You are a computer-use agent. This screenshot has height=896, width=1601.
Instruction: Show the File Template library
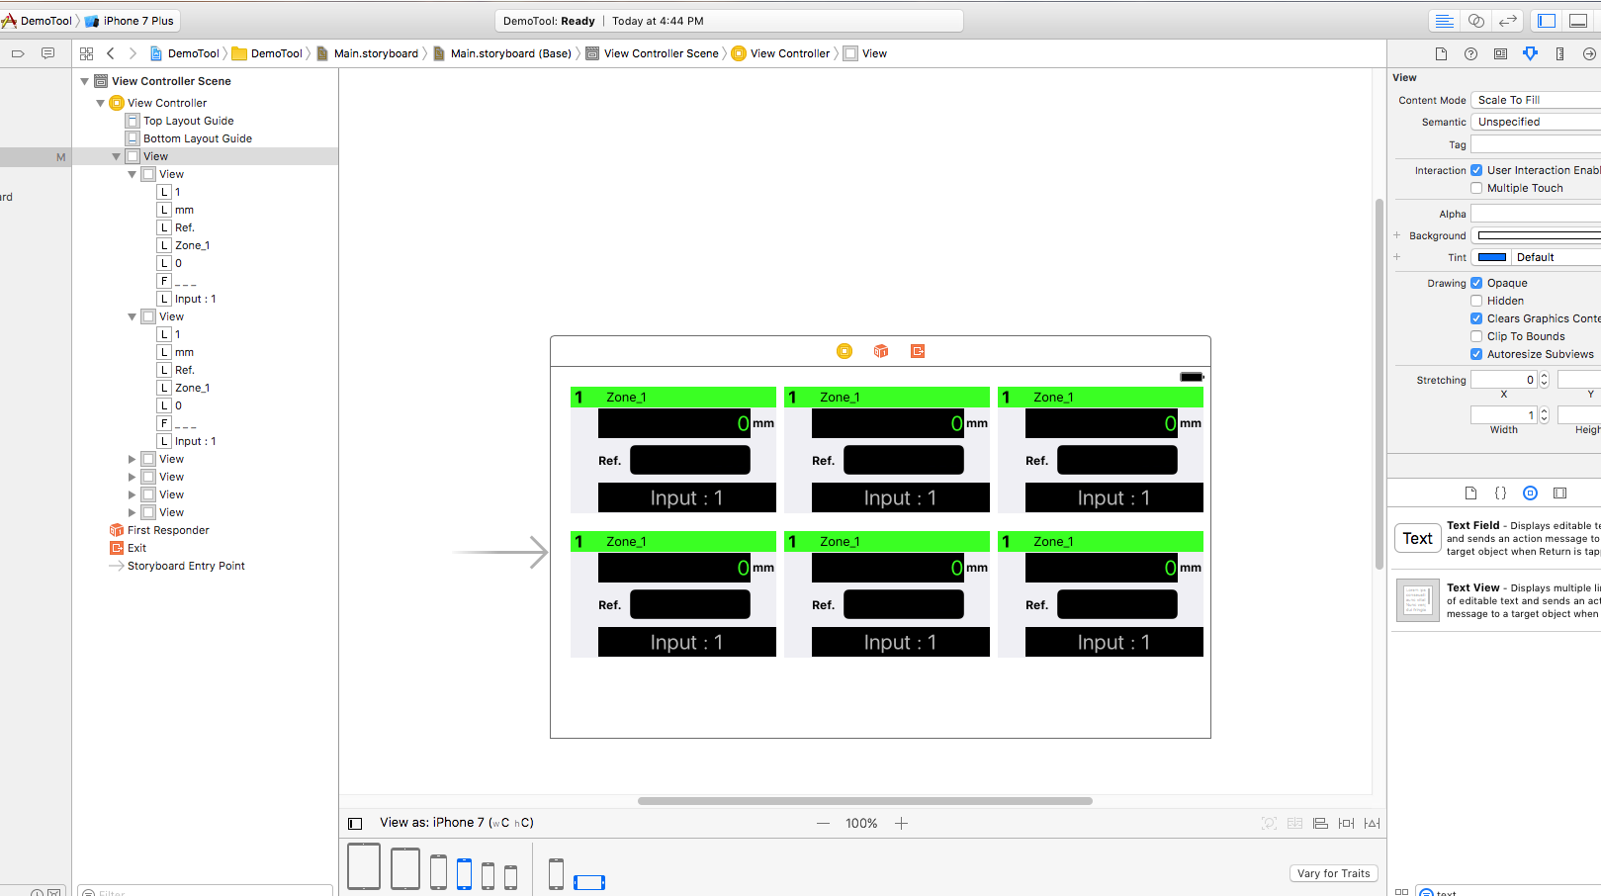click(1470, 493)
